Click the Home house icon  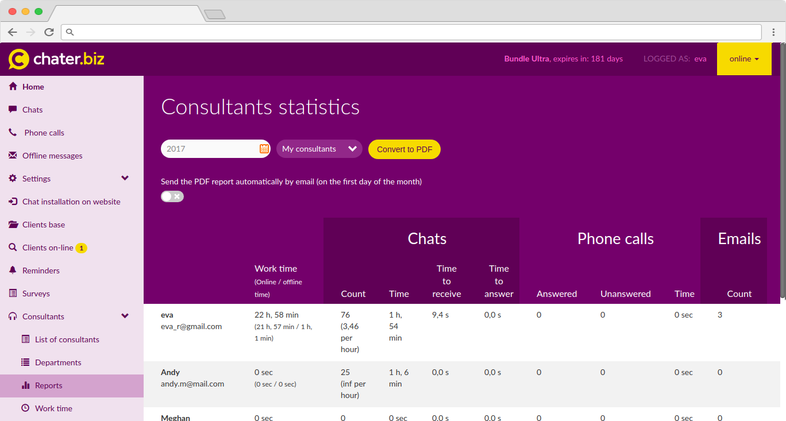(x=13, y=87)
